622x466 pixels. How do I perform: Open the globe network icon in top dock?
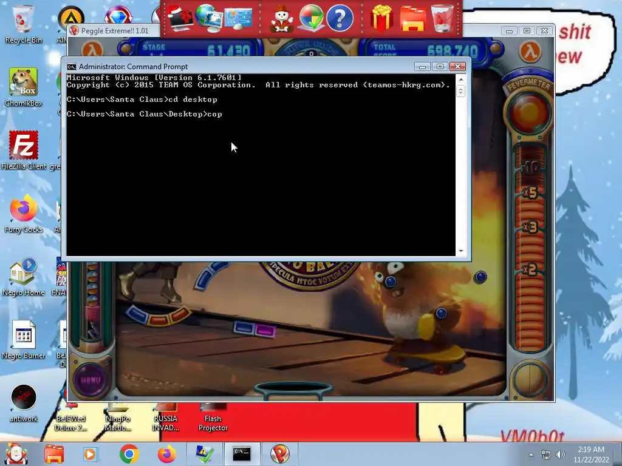[209, 18]
